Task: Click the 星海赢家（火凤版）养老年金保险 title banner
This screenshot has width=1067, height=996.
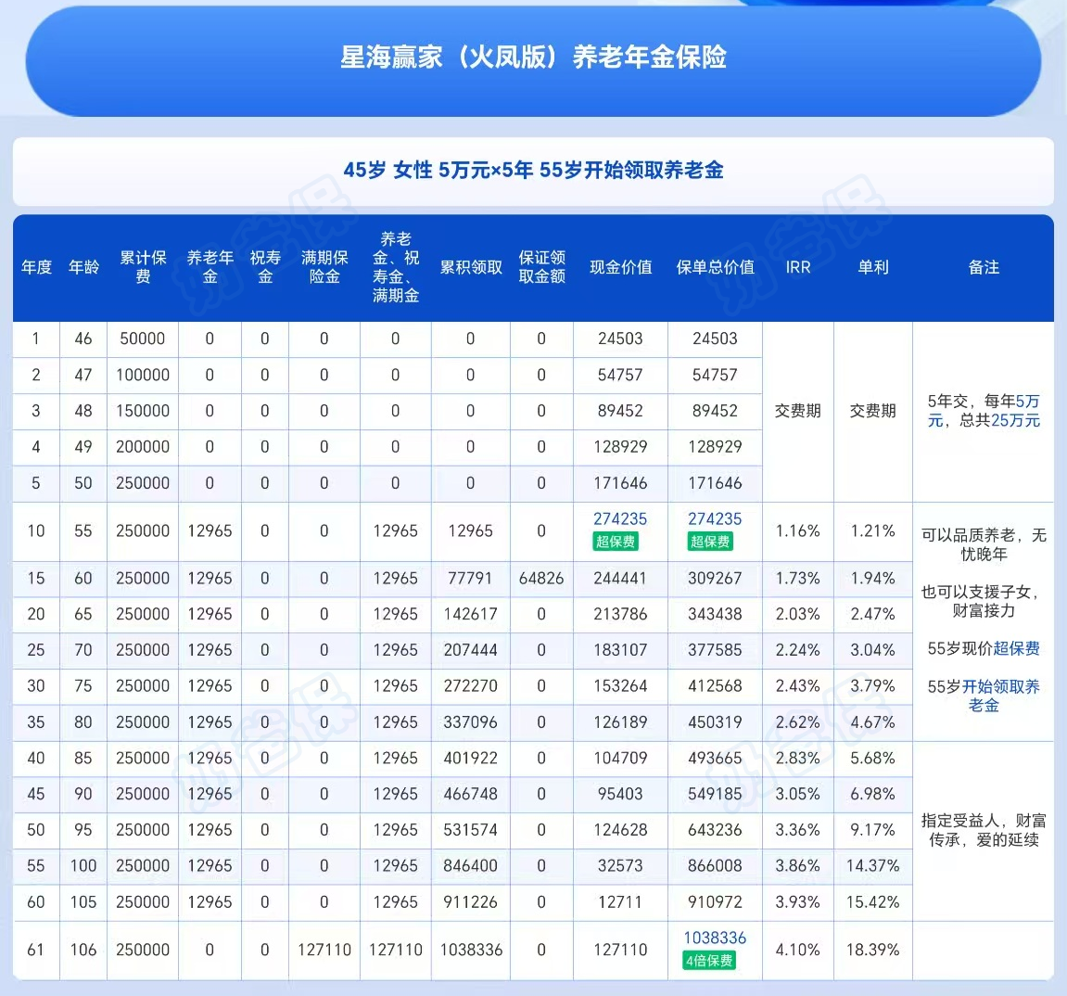Action: 533,57
